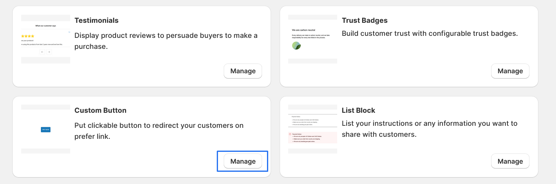This screenshot has height=184, width=556.
Task: Click the Custom Button heading
Action: 100,110
